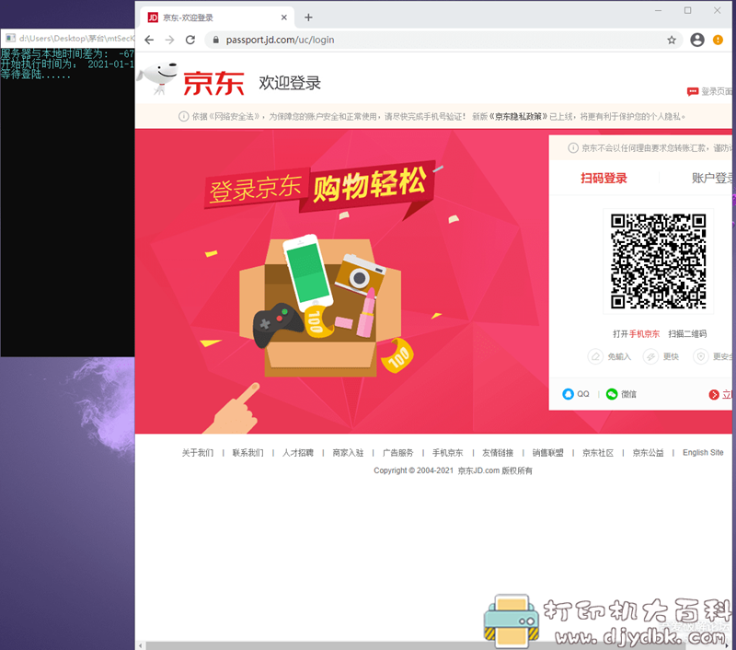This screenshot has height=650, width=736.
Task: Click the 更快 lightning icon
Action: (x=650, y=356)
